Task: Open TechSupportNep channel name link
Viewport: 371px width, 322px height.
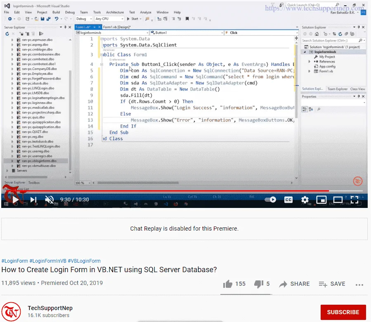Action: point(50,308)
